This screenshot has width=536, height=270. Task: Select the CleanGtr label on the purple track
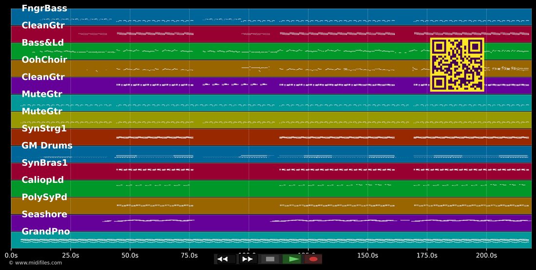43,77
